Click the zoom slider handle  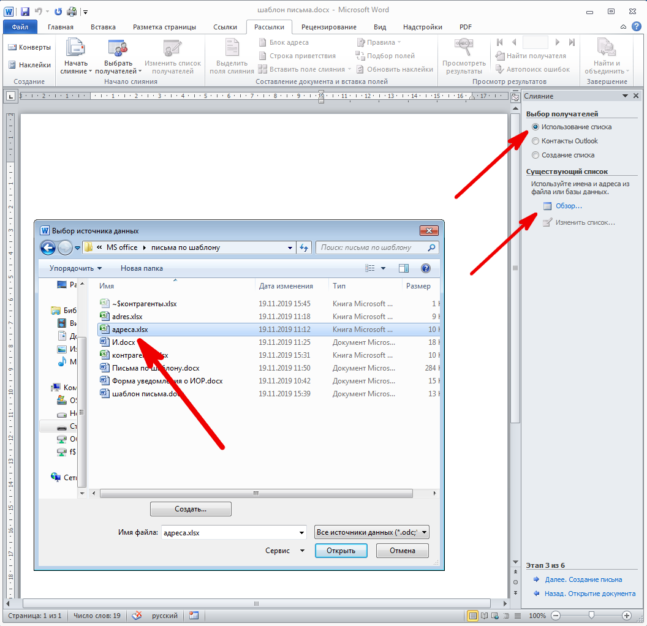[591, 615]
